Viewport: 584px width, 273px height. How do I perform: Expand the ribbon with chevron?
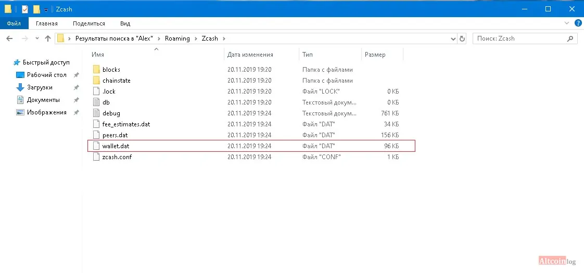[567, 23]
